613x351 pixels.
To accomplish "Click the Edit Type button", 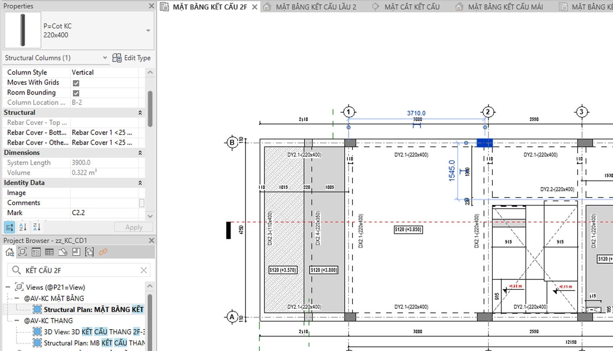I will point(131,58).
